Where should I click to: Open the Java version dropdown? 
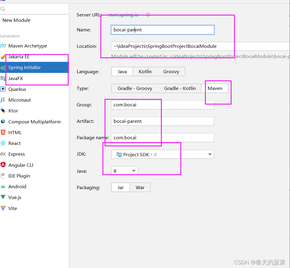click(x=124, y=171)
